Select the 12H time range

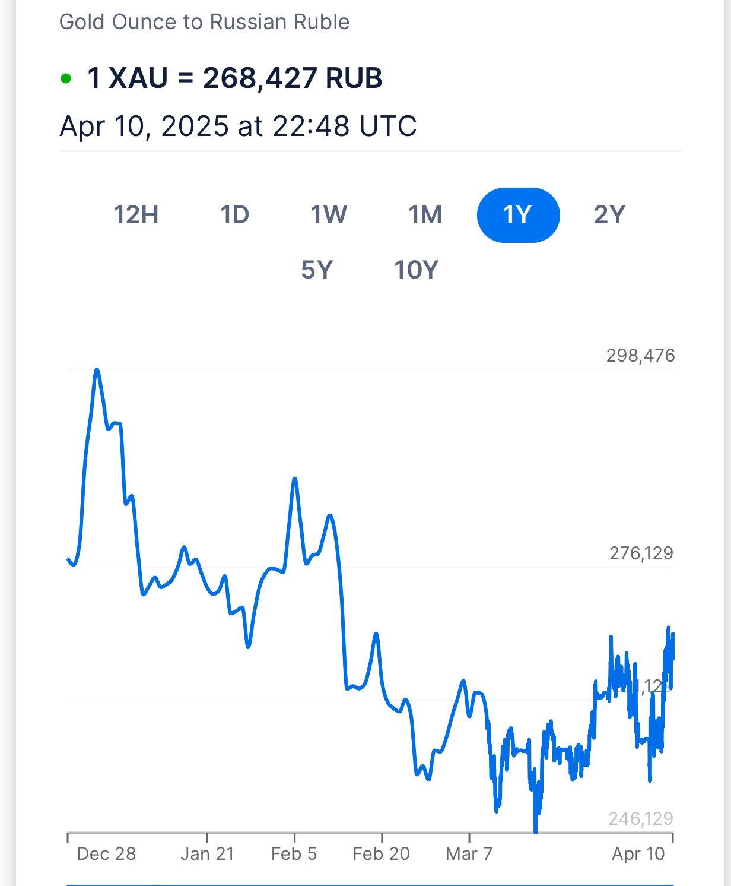tap(136, 215)
